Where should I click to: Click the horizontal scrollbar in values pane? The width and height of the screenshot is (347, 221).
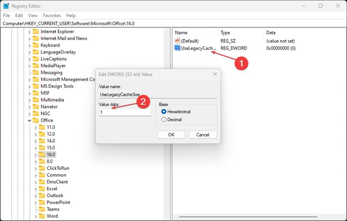coord(248,217)
